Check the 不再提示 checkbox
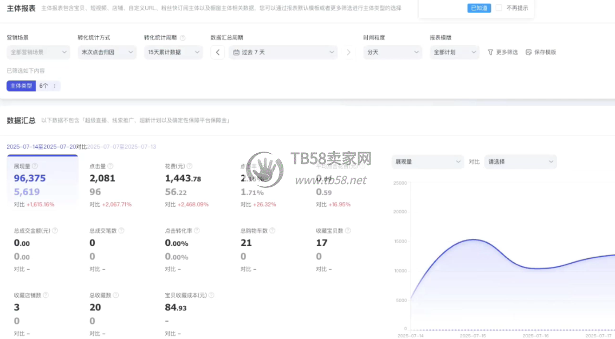The image size is (615, 339). click(499, 8)
